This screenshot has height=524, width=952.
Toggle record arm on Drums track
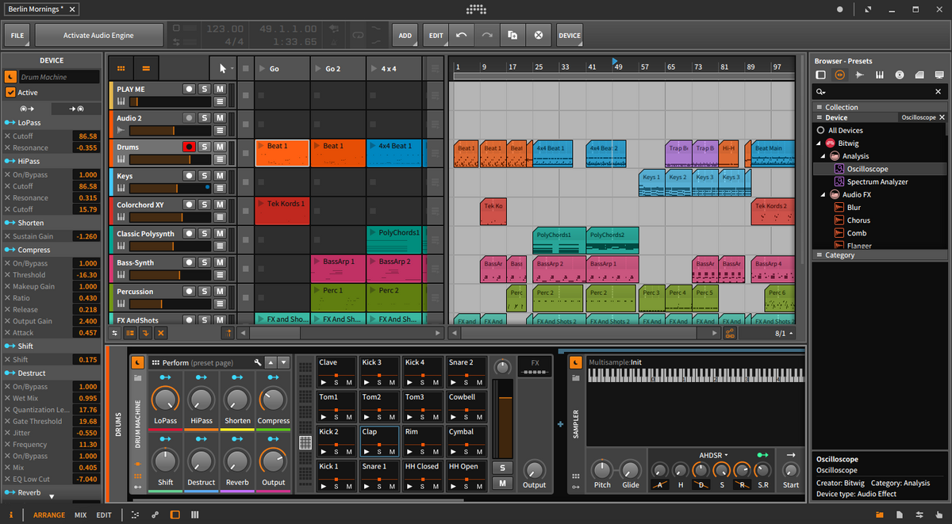coord(189,147)
